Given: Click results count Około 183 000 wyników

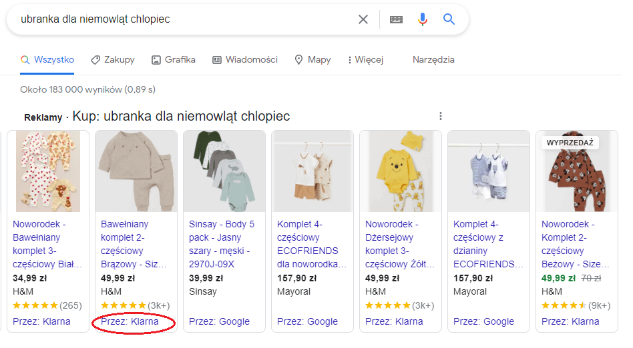Looking at the screenshot, I should (87, 89).
